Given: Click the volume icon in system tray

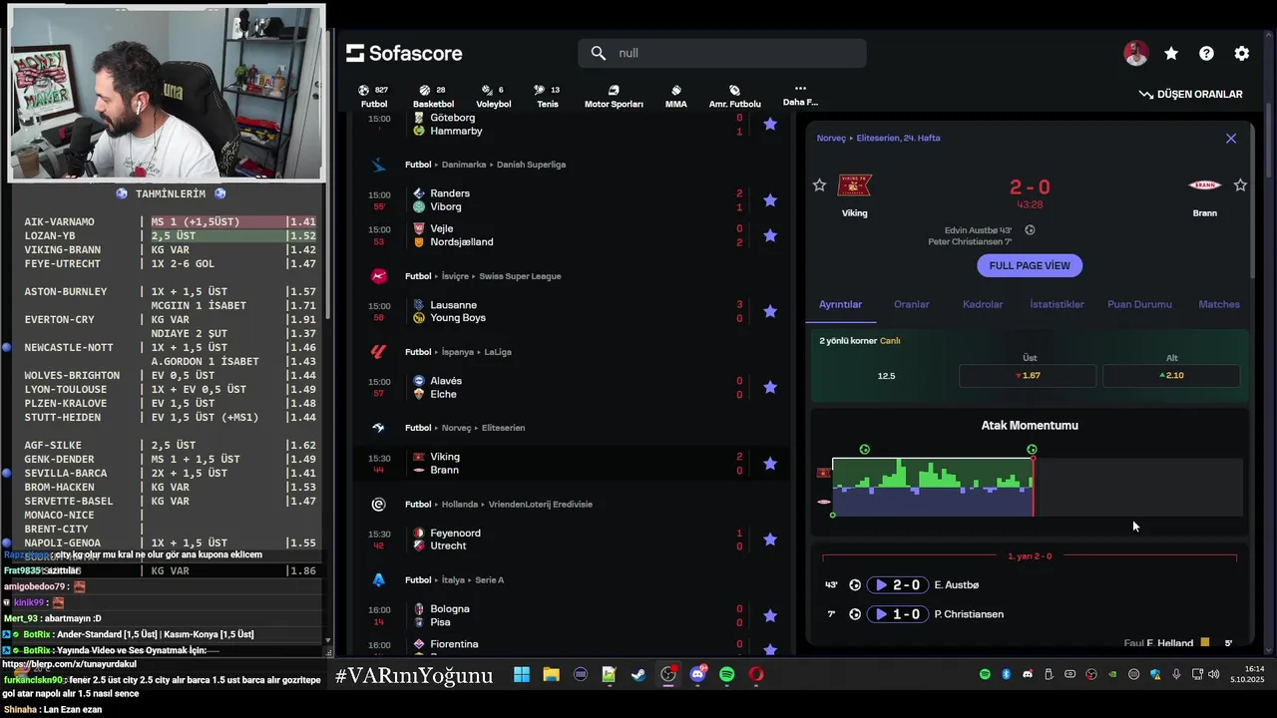Looking at the screenshot, I should [x=1213, y=675].
